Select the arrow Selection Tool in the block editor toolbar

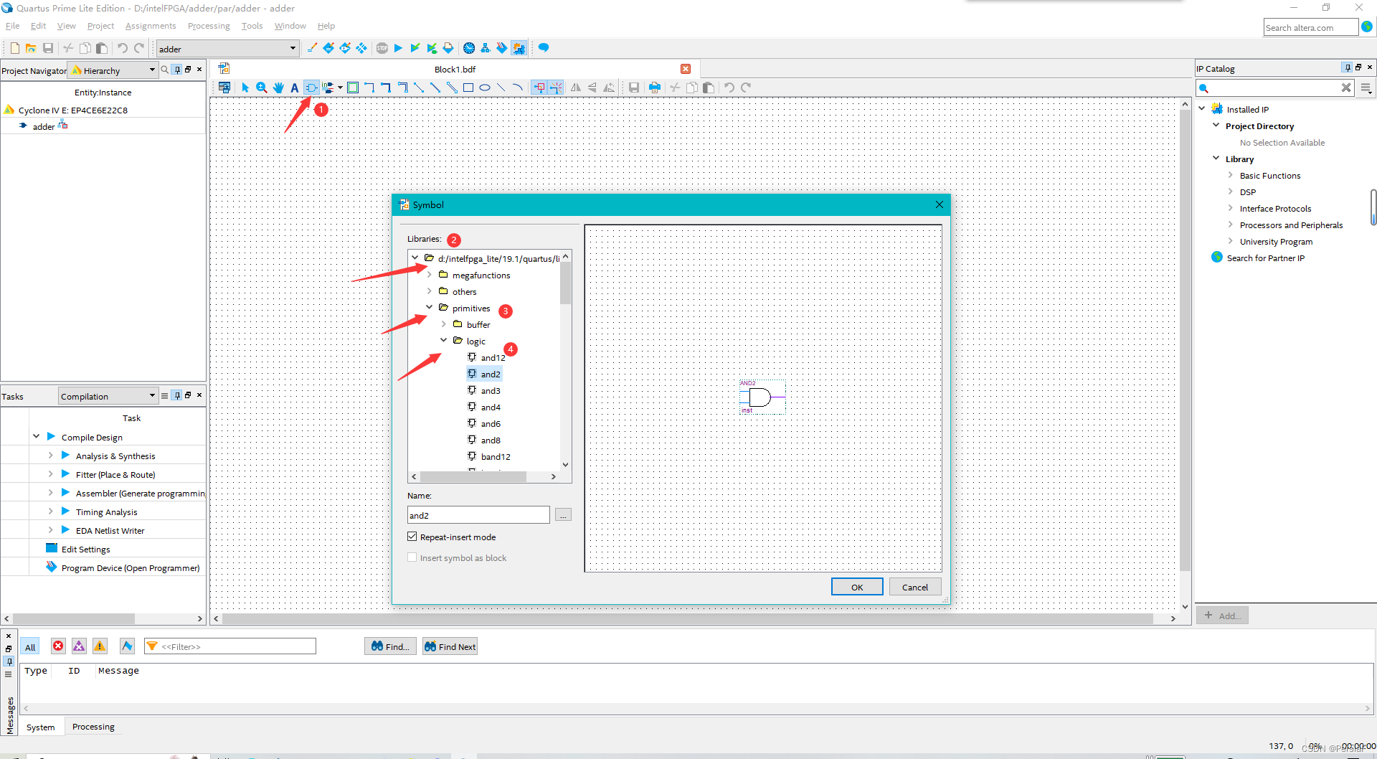click(x=245, y=88)
